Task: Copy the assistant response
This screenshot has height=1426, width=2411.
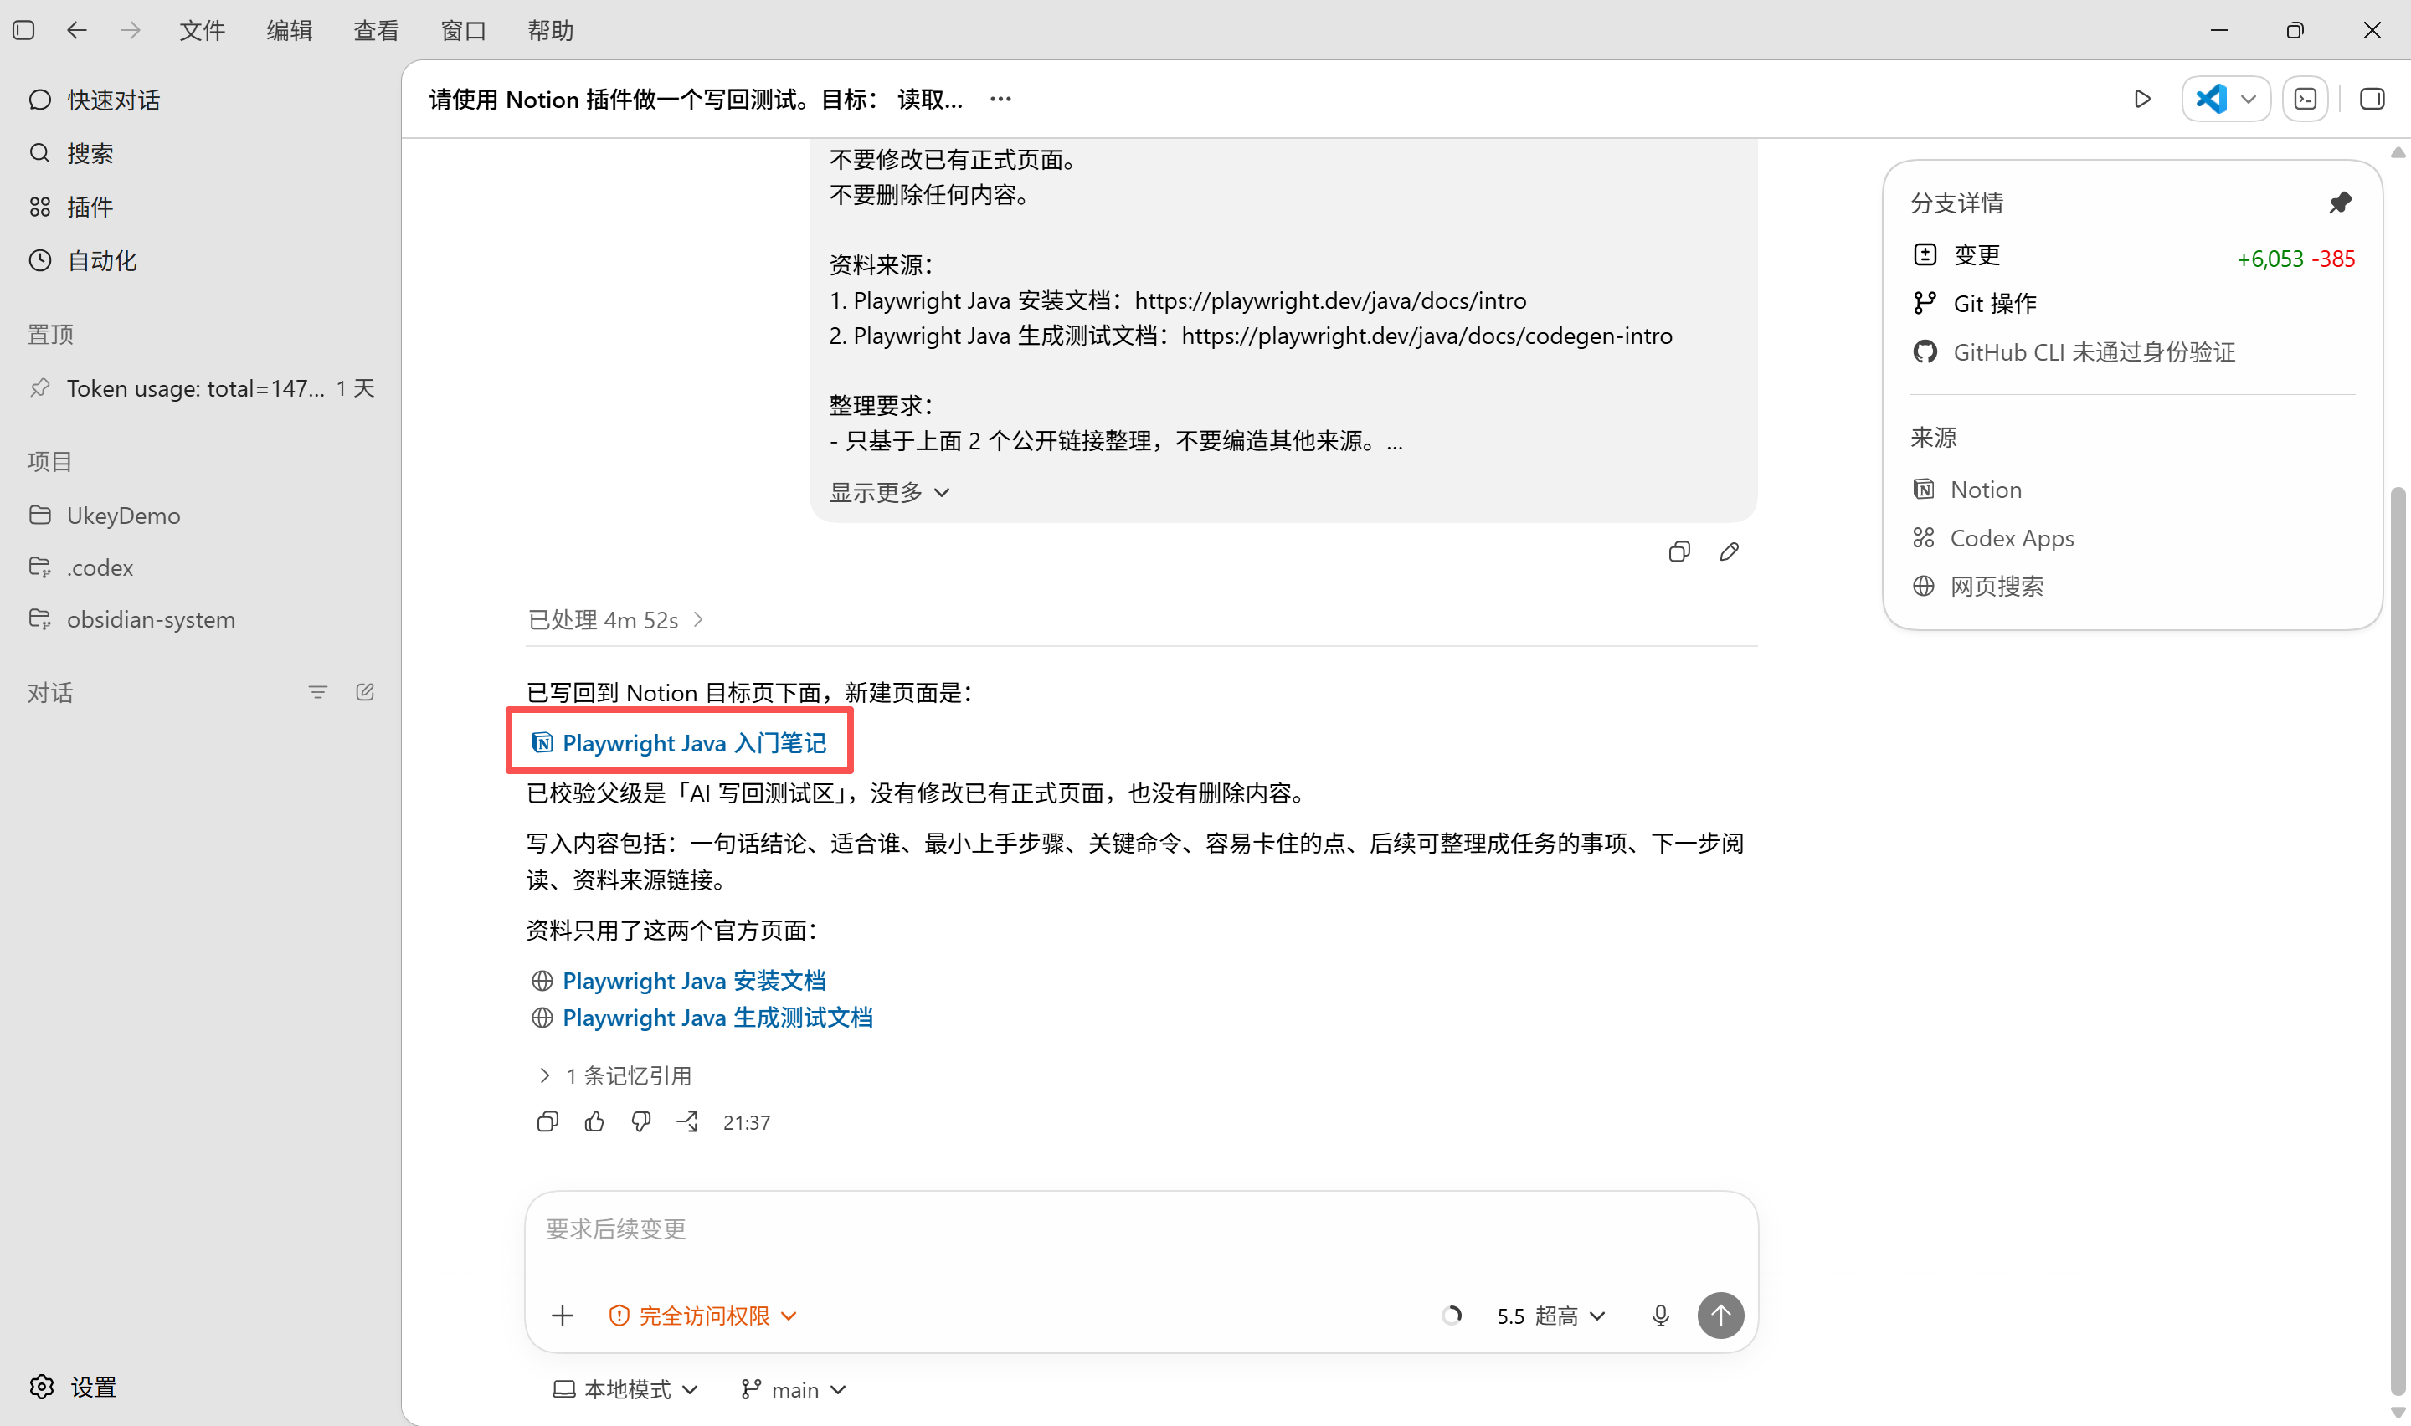Action: [x=547, y=1122]
